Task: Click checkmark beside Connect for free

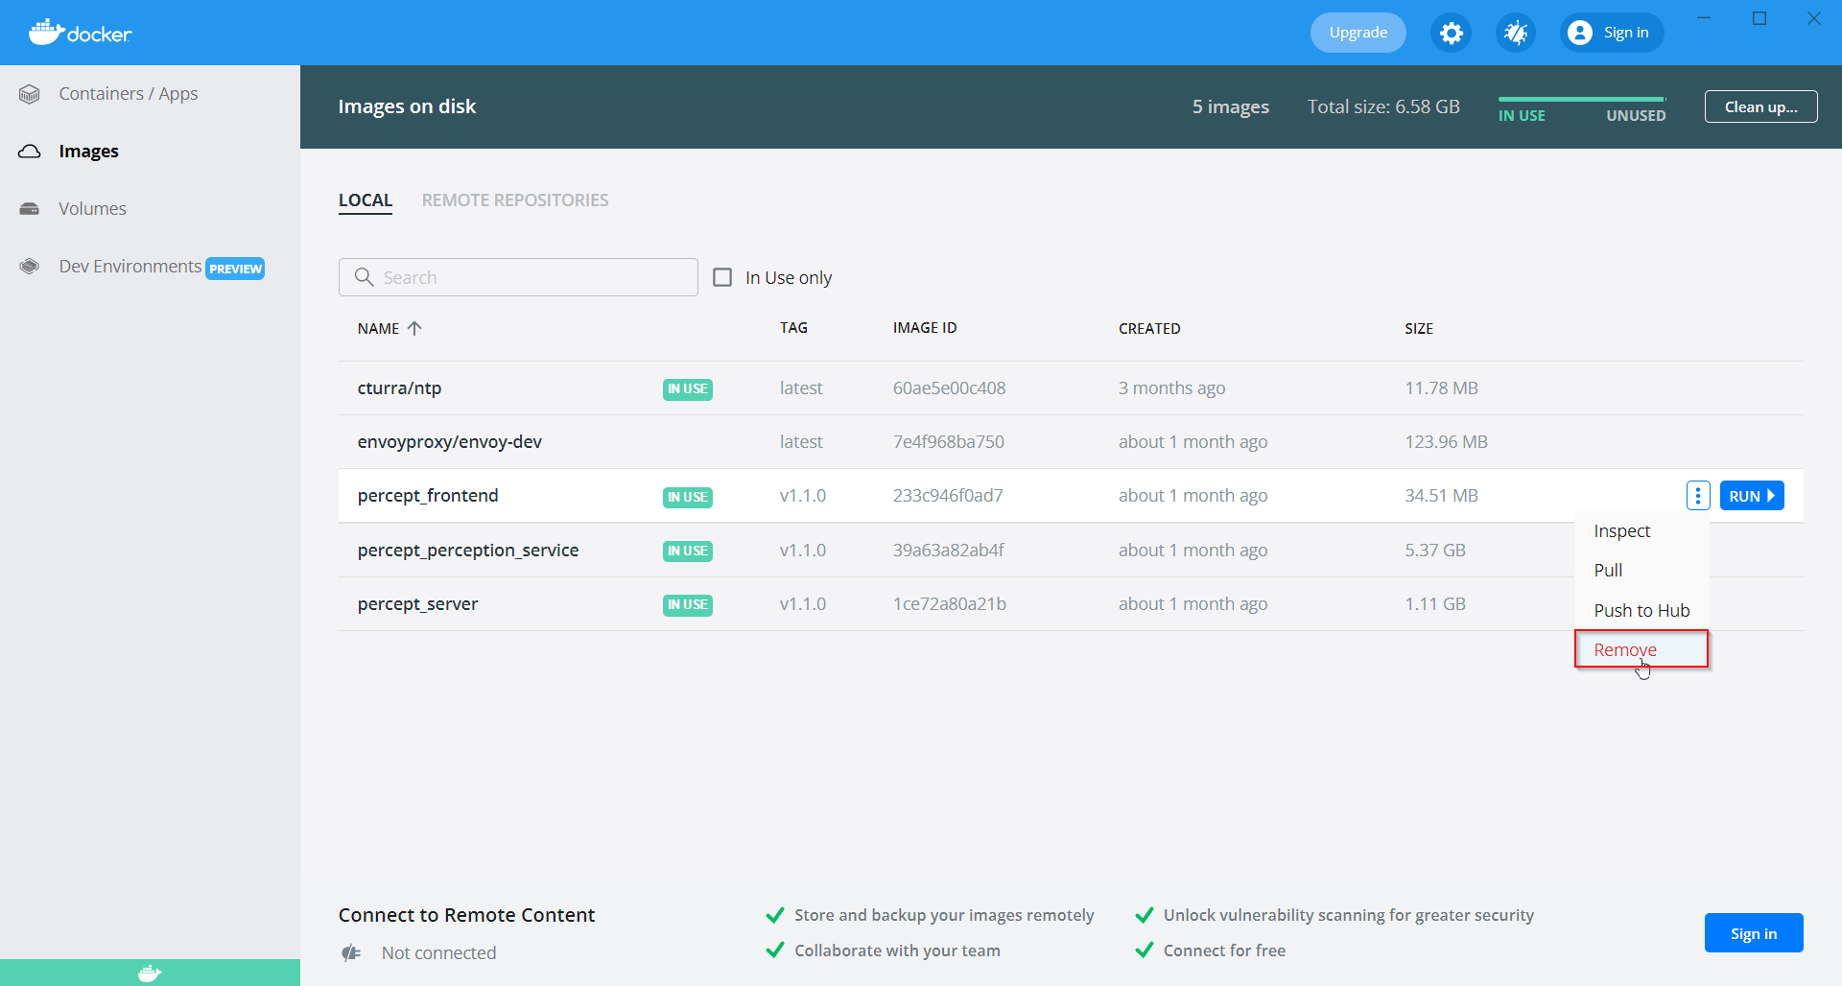Action: pyautogui.click(x=1145, y=951)
